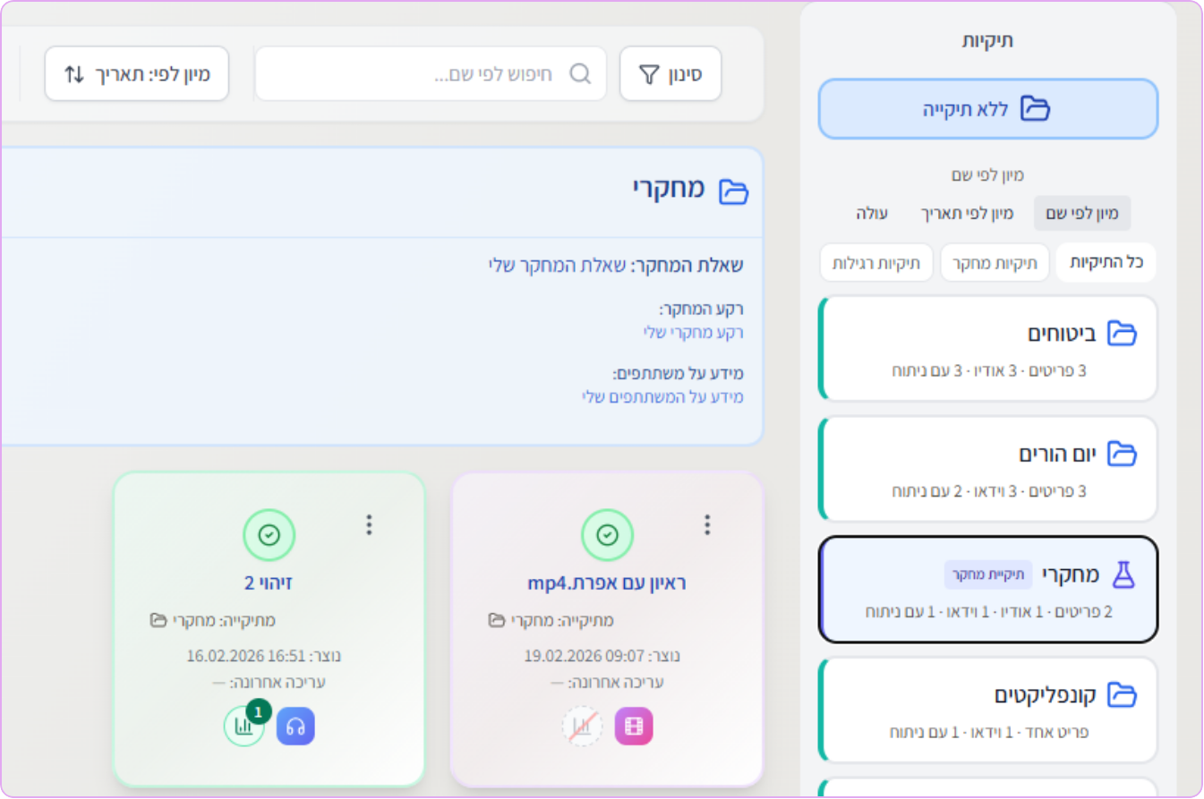Open the מיון לפי: תאריך sort dropdown
This screenshot has height=799, width=1204.
pyautogui.click(x=136, y=73)
